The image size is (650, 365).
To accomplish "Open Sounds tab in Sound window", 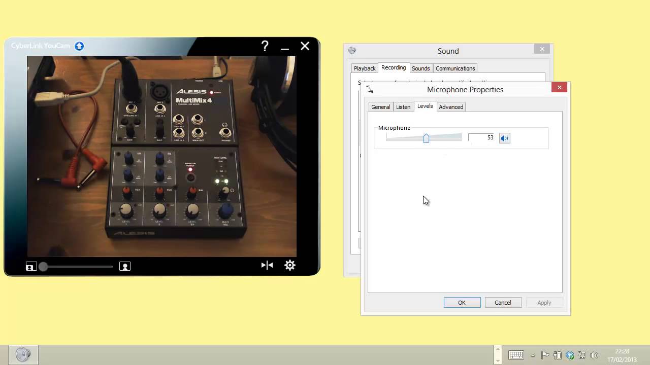I will pos(420,68).
